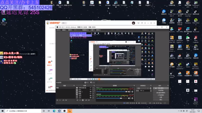202x113 pixels.
Task: Open OBS 工具(T) menu
Action: tap(92, 30)
